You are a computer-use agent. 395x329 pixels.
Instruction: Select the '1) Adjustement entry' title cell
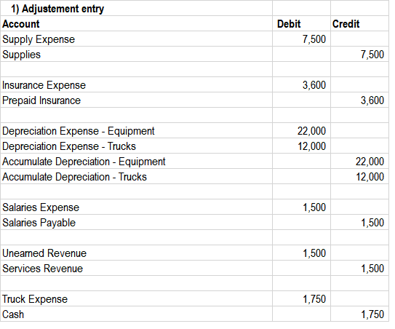(x=137, y=8)
